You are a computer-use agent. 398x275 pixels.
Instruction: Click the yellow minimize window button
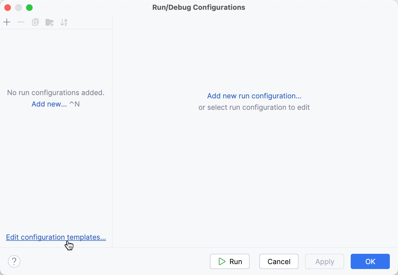click(18, 8)
